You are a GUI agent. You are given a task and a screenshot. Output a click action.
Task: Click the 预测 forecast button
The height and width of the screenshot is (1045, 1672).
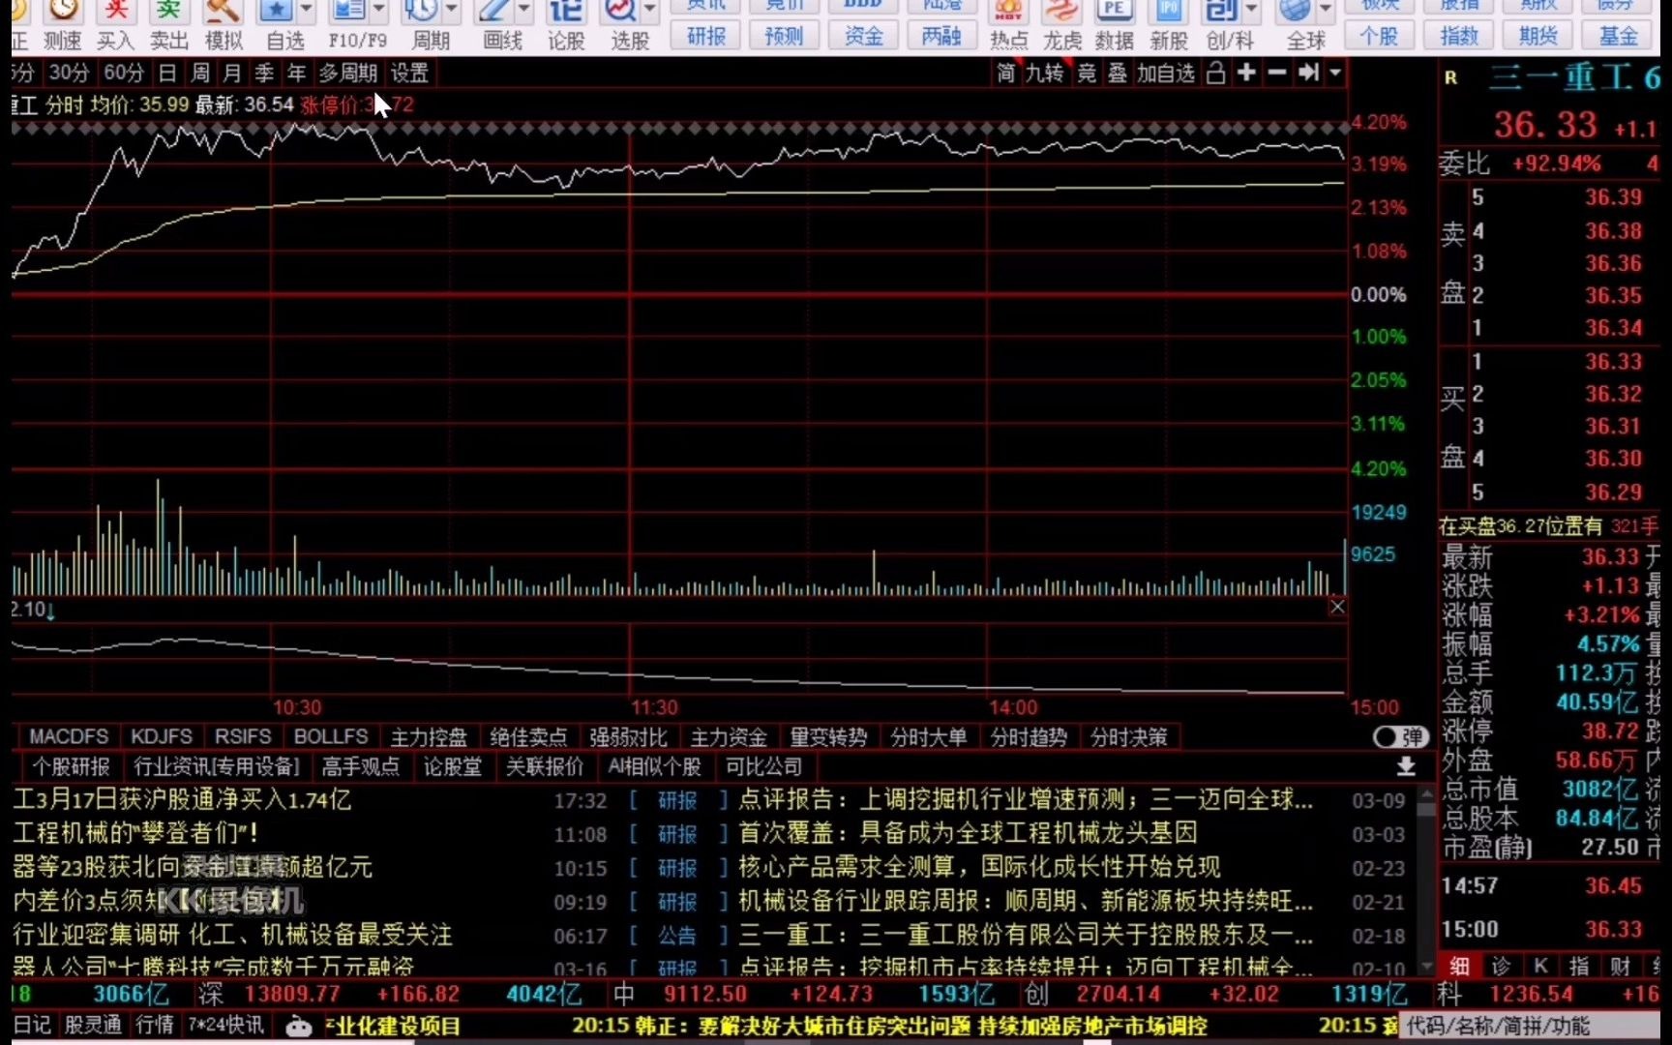784,36
